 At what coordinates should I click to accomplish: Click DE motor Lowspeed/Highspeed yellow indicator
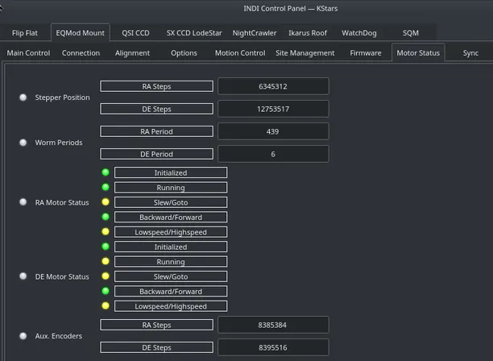point(106,305)
